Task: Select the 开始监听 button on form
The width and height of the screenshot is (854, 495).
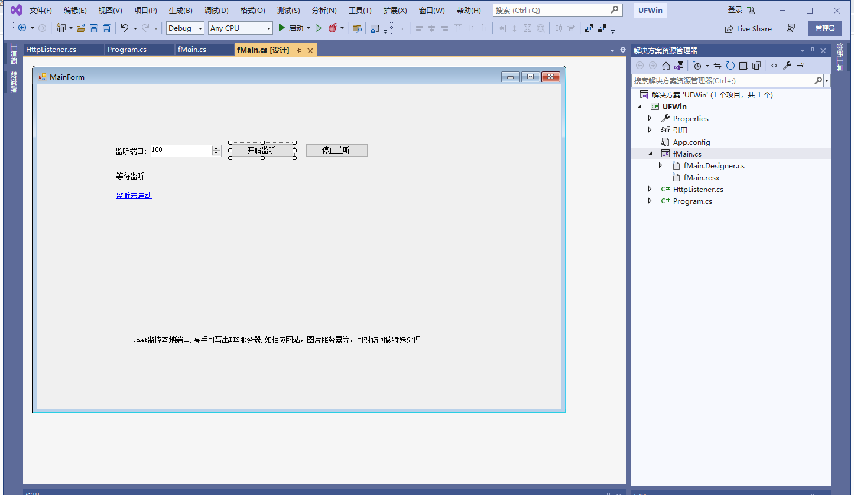Action: tap(261, 150)
